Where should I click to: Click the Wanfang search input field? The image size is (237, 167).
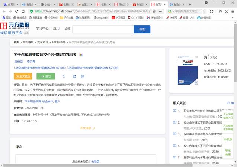click(103, 29)
